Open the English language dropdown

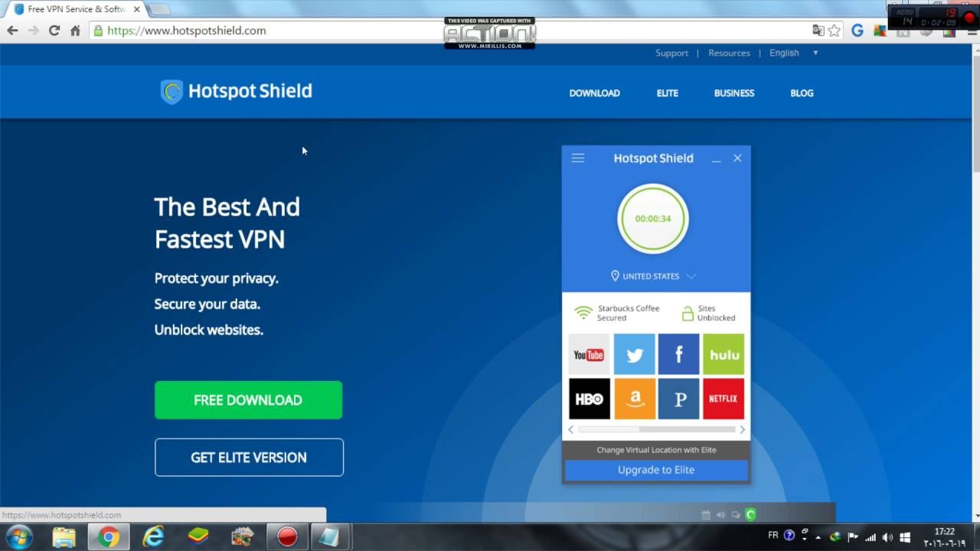coord(794,53)
